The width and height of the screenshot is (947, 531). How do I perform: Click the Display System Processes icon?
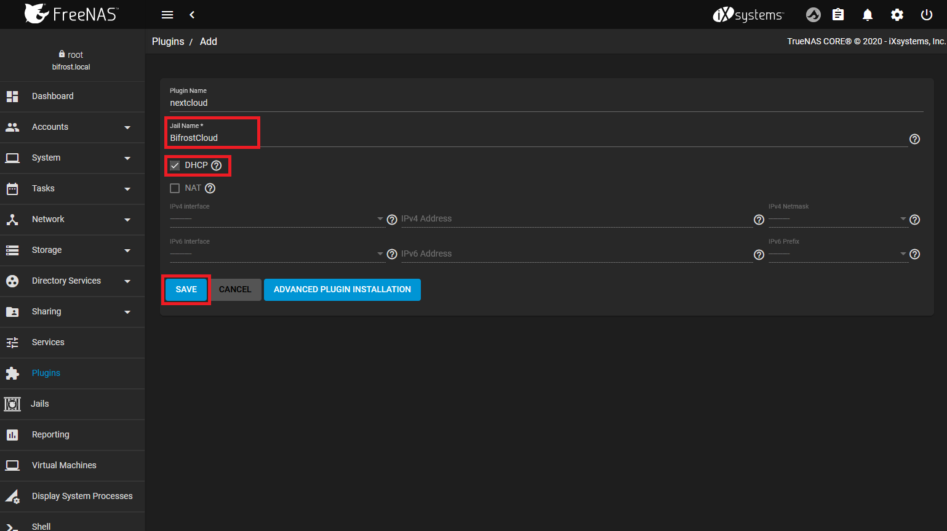coord(12,496)
